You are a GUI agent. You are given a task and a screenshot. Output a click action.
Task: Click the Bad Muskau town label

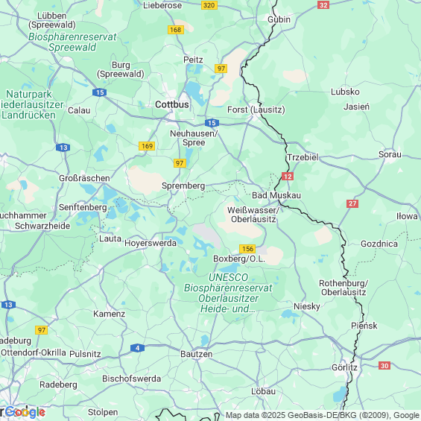coord(276,195)
